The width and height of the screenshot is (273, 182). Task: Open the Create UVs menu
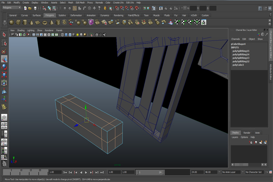pos(118,3)
